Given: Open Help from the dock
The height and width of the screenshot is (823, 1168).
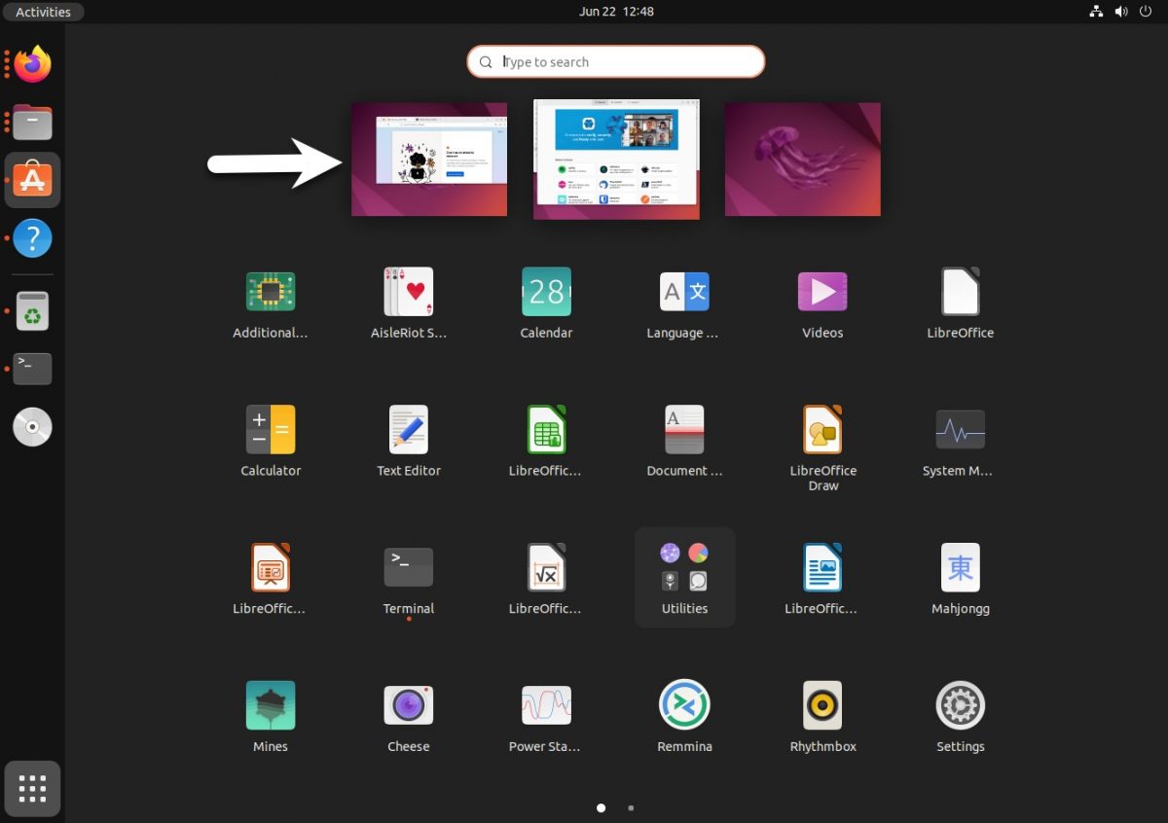Looking at the screenshot, I should click(x=32, y=237).
